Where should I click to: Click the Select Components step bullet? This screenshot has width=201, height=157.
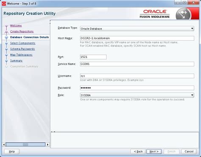[x=6, y=43]
